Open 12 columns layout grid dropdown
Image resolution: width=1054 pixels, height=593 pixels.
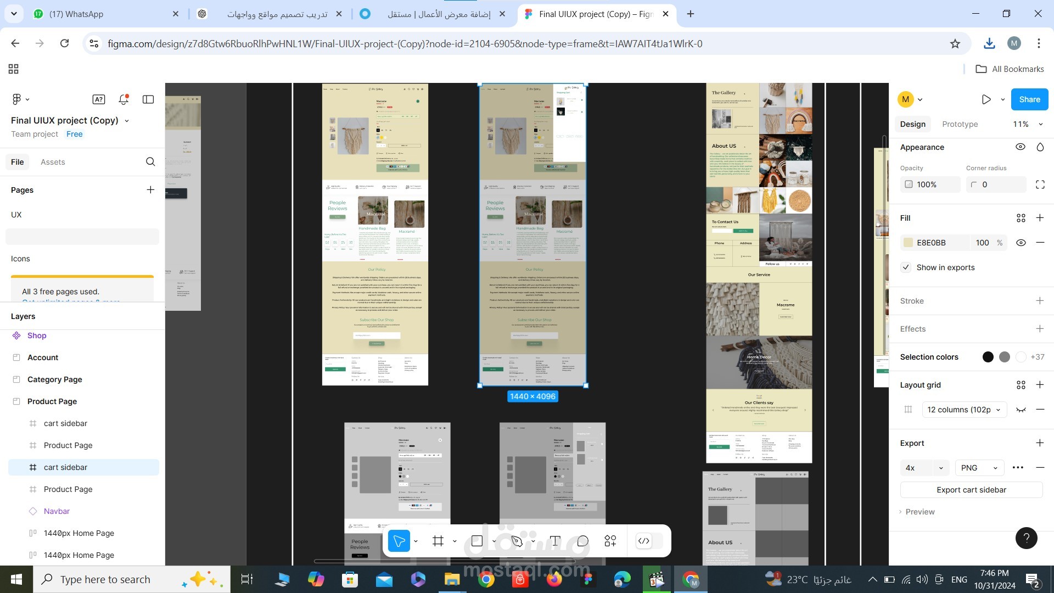point(965,410)
